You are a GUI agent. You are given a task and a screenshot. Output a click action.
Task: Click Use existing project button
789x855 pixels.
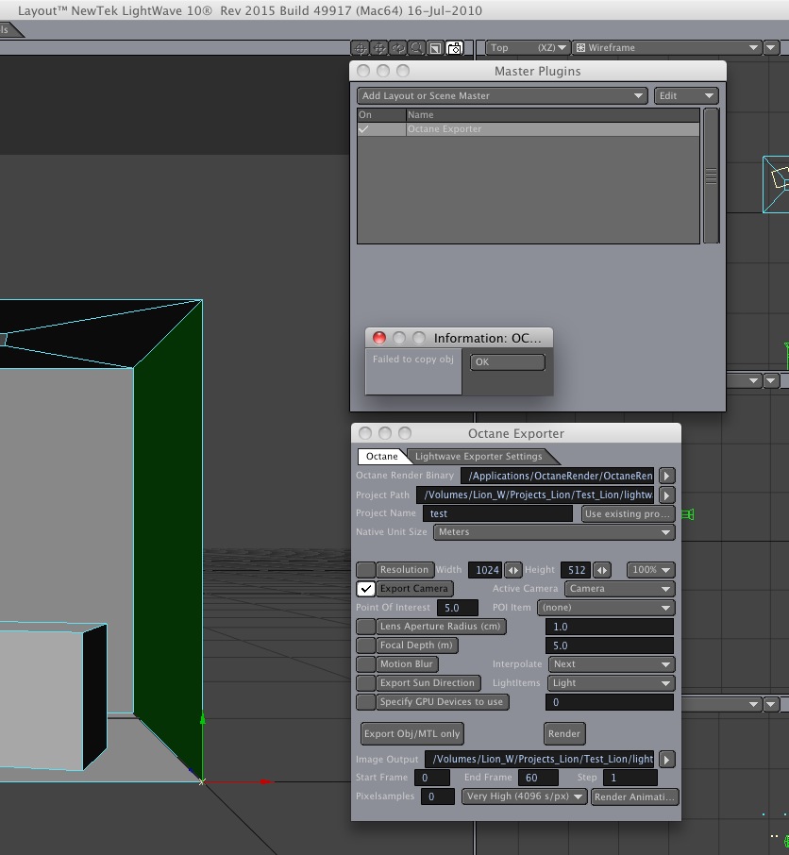[x=627, y=513]
